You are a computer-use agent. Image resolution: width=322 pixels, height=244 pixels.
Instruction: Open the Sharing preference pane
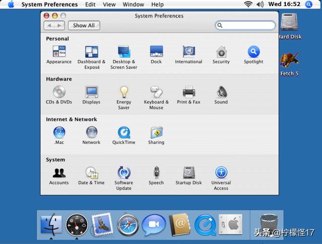coord(156,133)
